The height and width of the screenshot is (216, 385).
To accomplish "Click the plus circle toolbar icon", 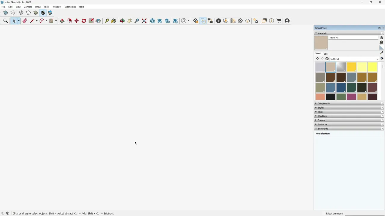I will pyautogui.click(x=218, y=21).
